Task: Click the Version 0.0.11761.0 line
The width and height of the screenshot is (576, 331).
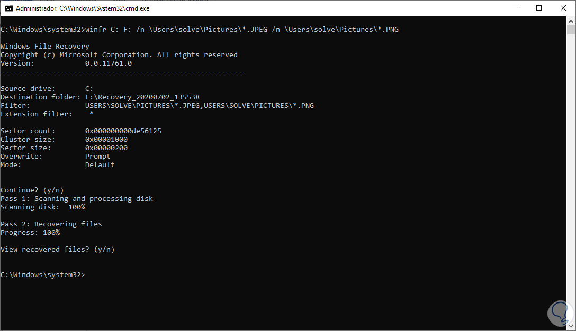Action: (66, 63)
